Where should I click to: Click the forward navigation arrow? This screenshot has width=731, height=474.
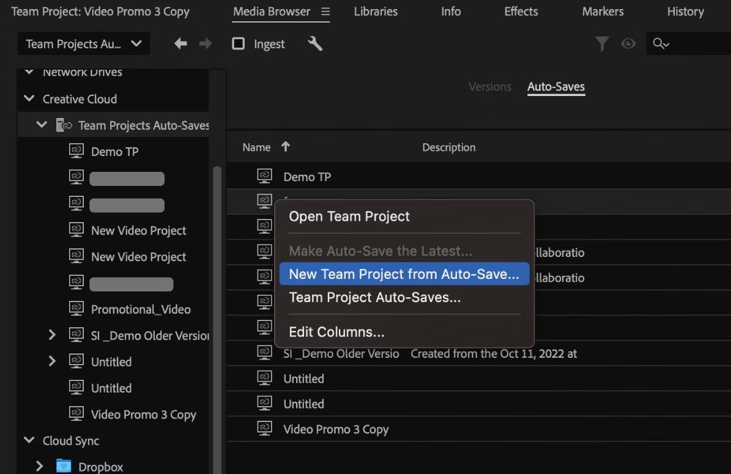[x=206, y=43]
